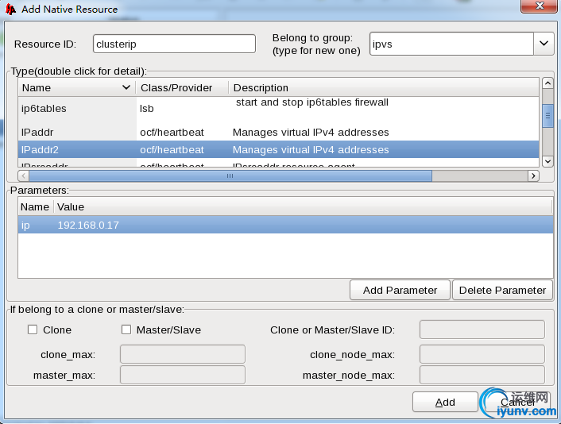The height and width of the screenshot is (424, 561).
Task: Click the Add button
Action: 445,403
